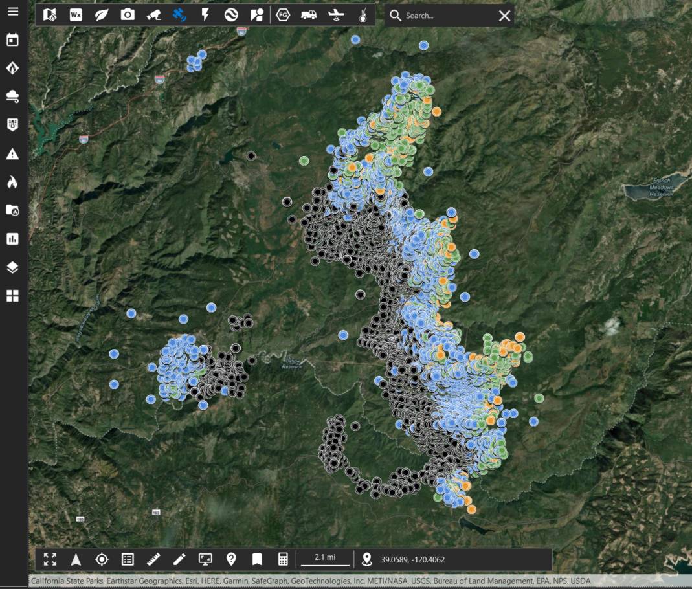
Task: Toggle the Wx weather layer
Action: pos(76,15)
